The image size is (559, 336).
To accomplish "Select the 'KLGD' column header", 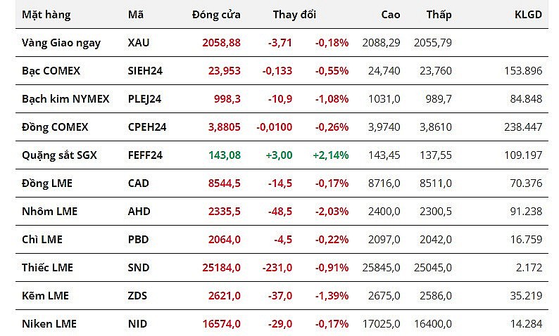I will (x=528, y=15).
